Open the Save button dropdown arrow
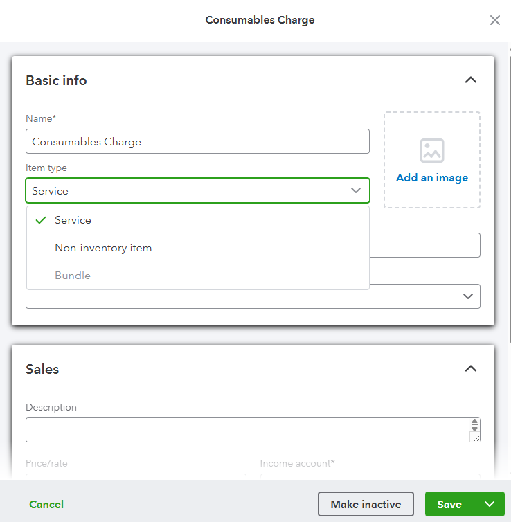Viewport: 511px width, 522px height. click(490, 504)
